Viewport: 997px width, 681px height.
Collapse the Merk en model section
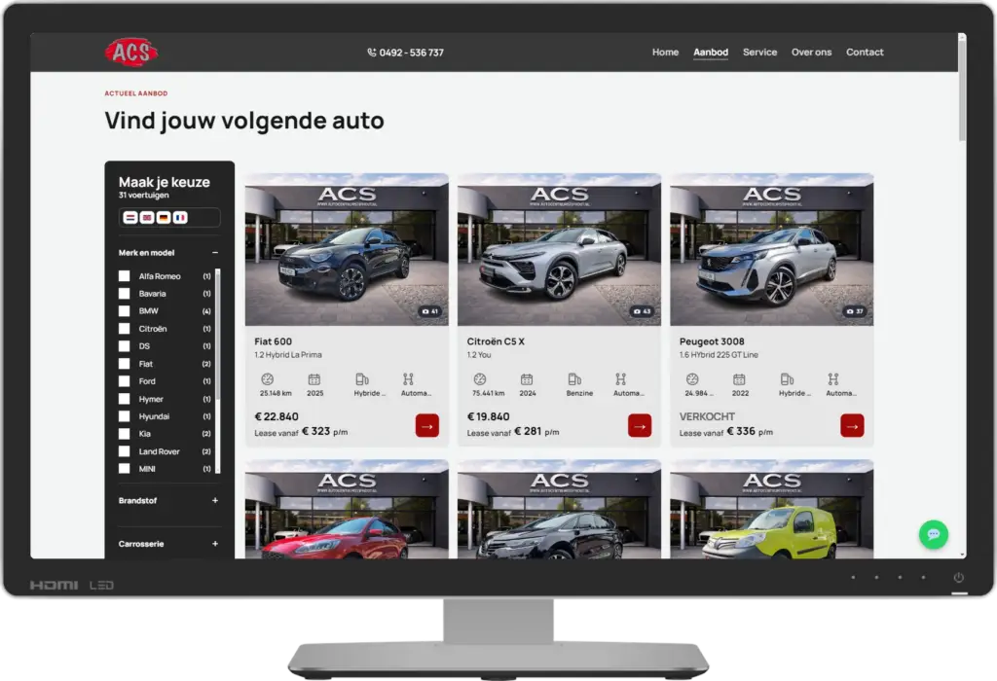point(215,252)
